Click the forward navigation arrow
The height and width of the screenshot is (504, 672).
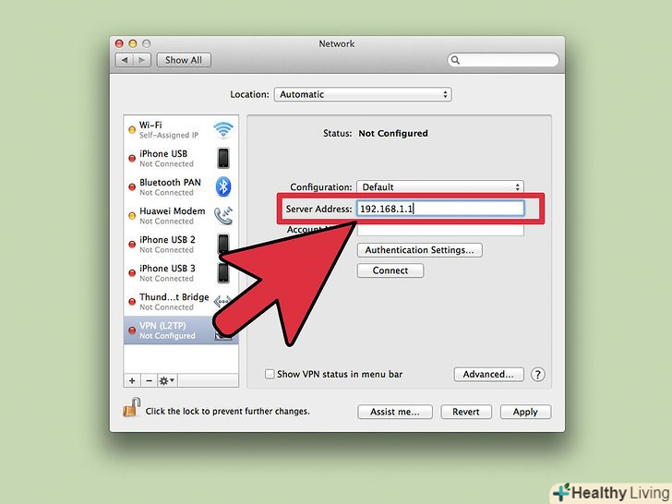pos(142,60)
